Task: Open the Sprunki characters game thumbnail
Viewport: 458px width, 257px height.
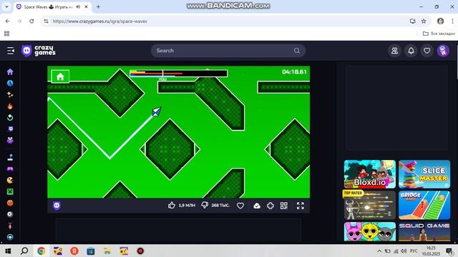Action: click(370, 231)
